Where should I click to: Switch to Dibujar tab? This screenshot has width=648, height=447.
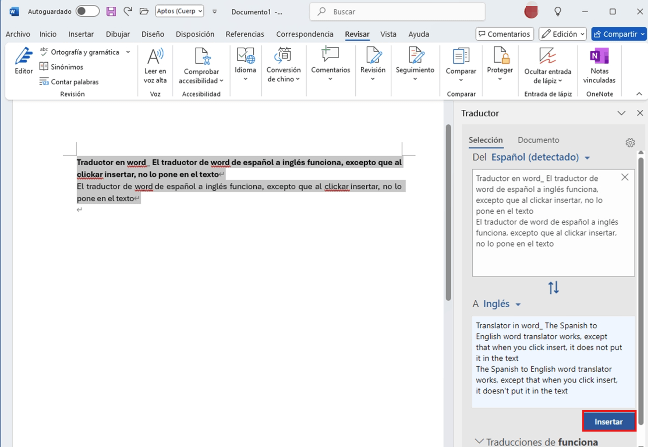[118, 34]
